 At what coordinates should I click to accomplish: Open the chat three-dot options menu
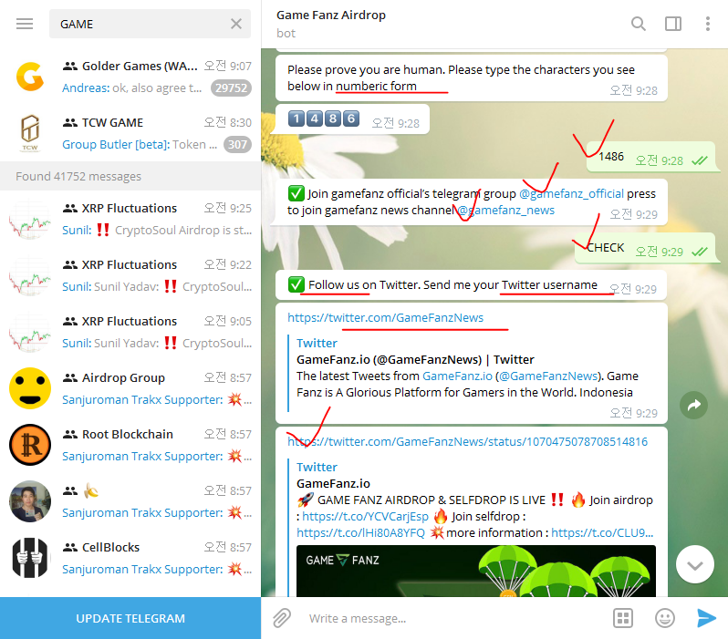click(x=708, y=24)
